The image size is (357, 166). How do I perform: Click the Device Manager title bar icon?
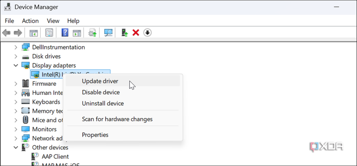(x=7, y=7)
